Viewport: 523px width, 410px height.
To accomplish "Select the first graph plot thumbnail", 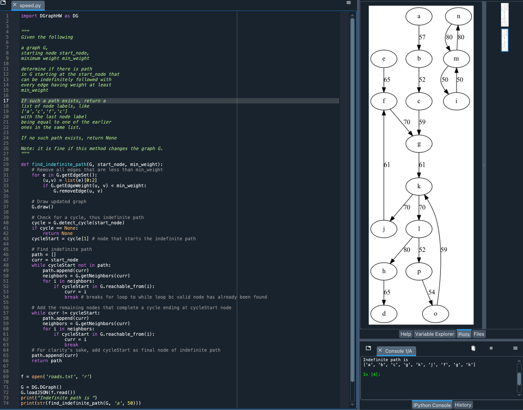I will pos(504,15).
